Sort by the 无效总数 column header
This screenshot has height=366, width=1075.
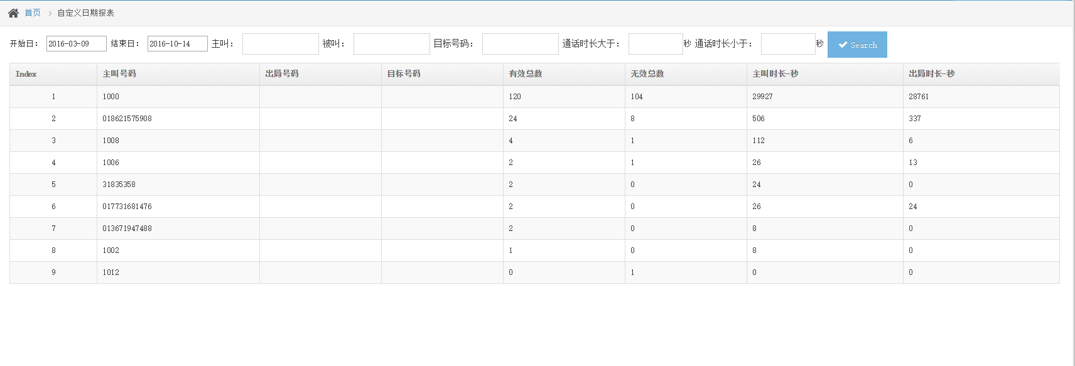[x=647, y=74]
